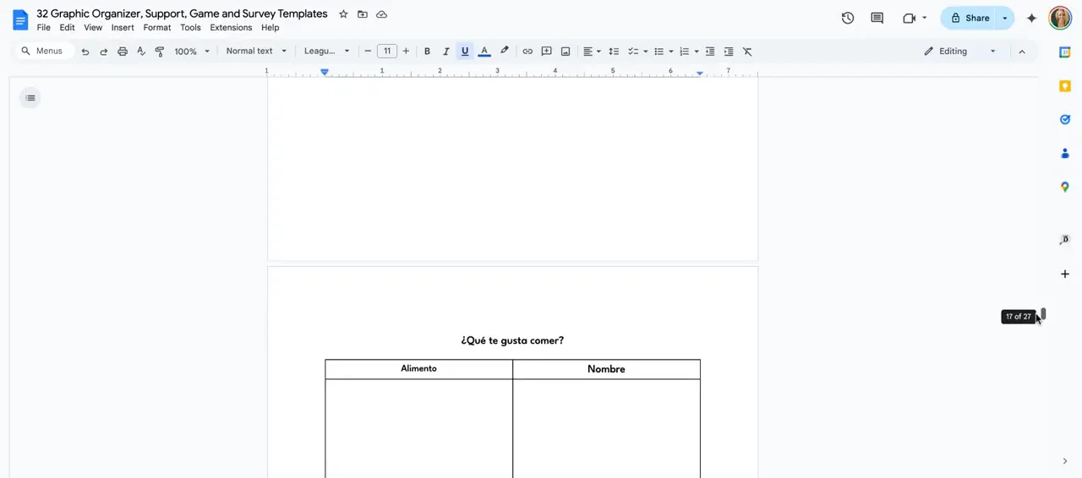This screenshot has height=478, width=1082.
Task: Open Google Keep side panel
Action: point(1065,86)
